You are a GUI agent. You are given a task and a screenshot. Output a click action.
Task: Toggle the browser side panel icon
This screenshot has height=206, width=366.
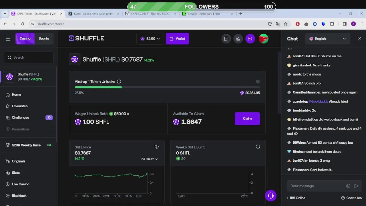(345, 24)
